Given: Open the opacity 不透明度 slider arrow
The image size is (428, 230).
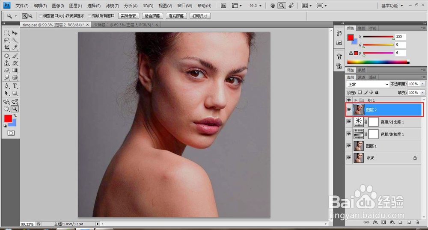Looking at the screenshot, I should [x=422, y=84].
